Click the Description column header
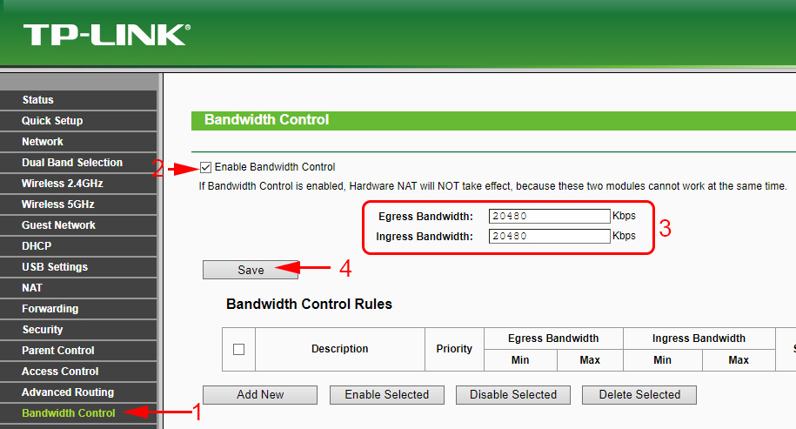Viewport: 796px width, 429px height. point(339,349)
